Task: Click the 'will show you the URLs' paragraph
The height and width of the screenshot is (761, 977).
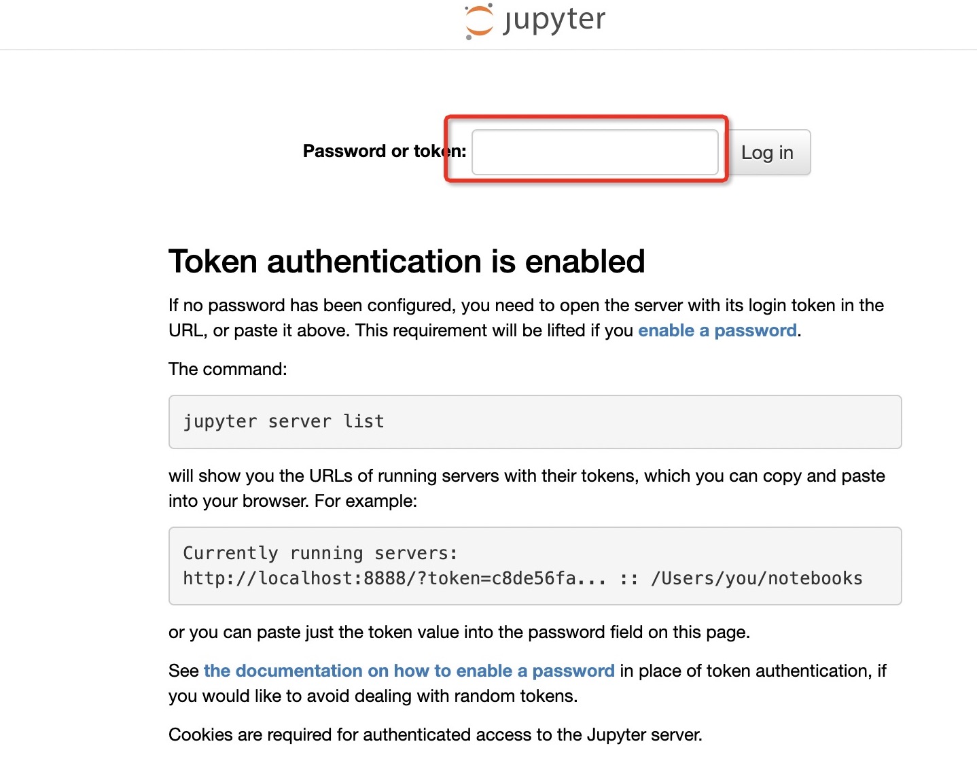Action: 527,488
